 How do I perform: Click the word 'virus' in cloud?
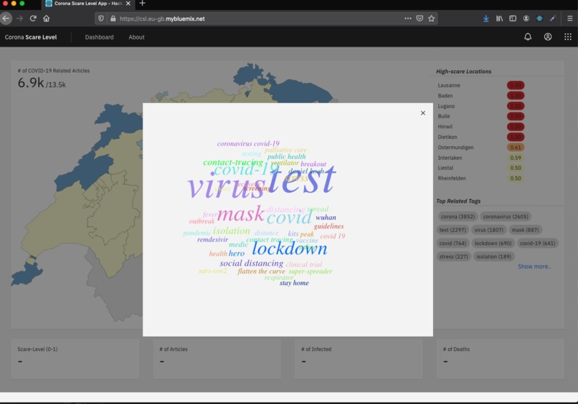pyautogui.click(x=226, y=186)
